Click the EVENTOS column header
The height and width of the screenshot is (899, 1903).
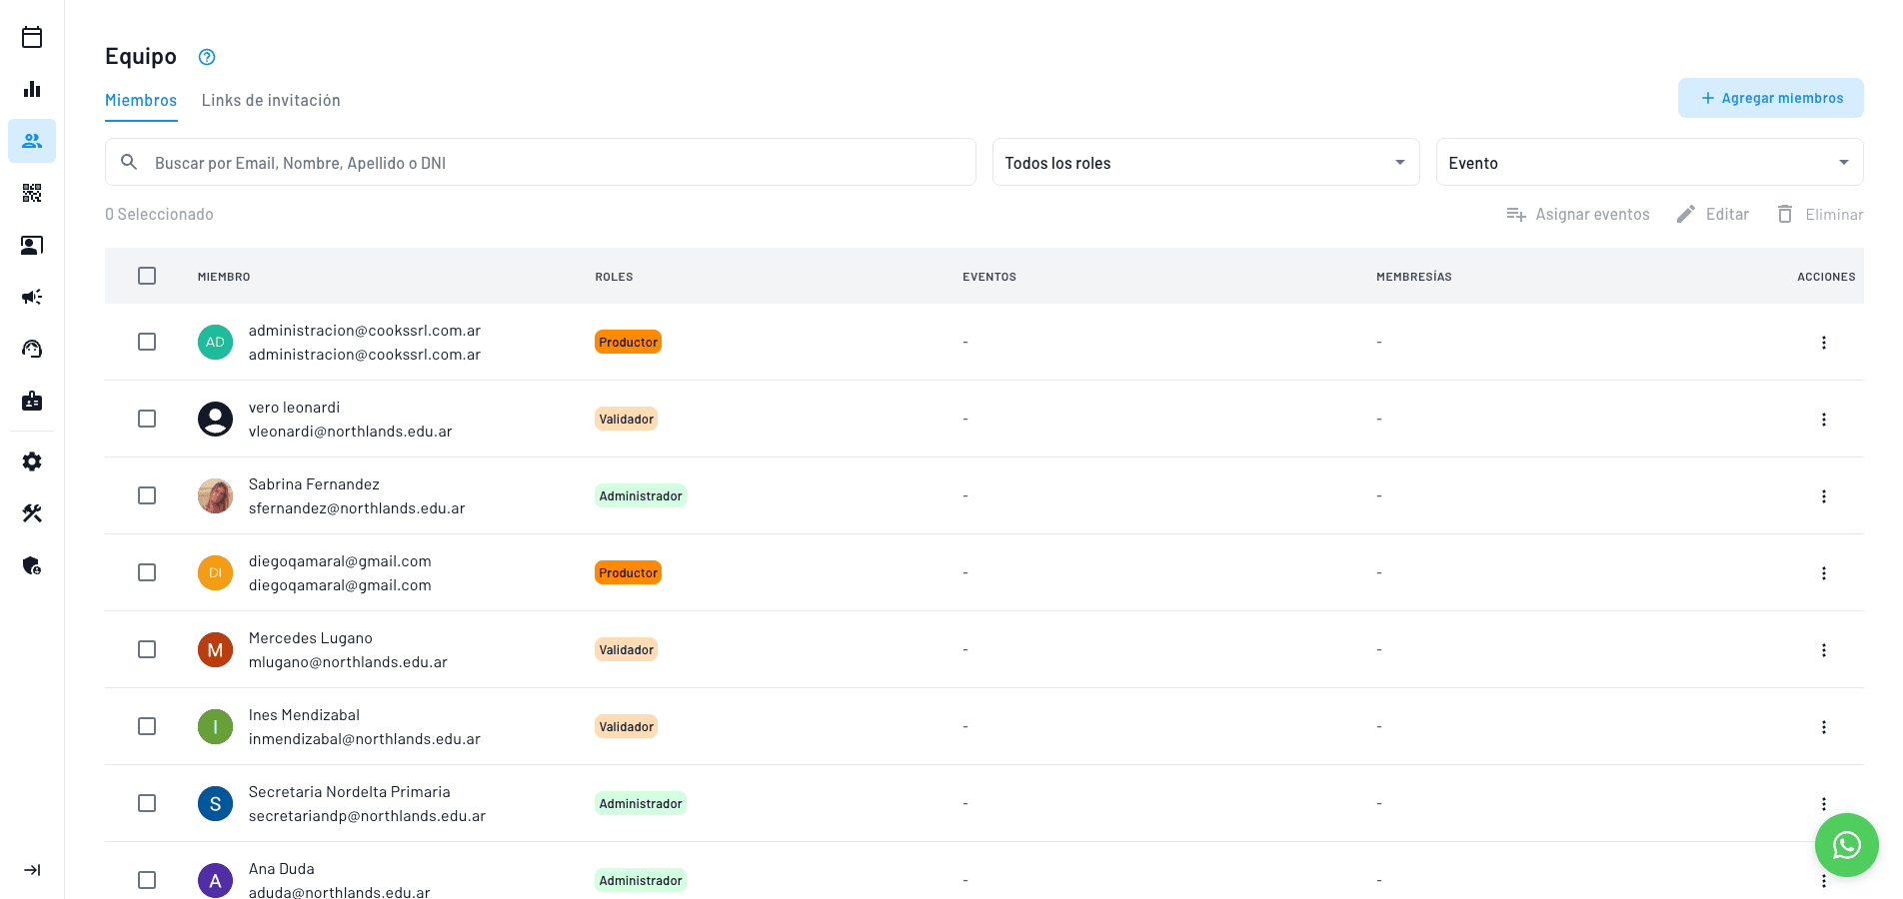989,277
